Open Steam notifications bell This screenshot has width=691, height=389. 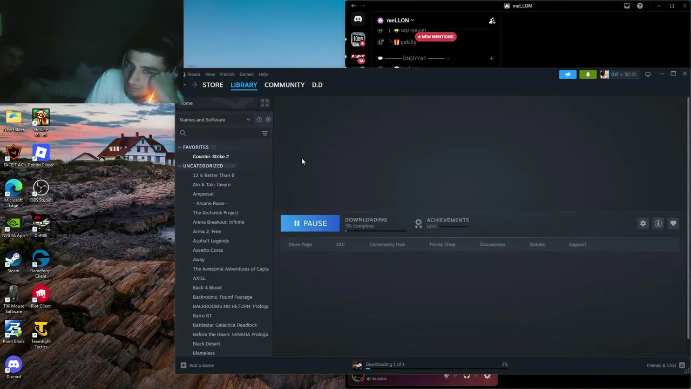click(588, 75)
